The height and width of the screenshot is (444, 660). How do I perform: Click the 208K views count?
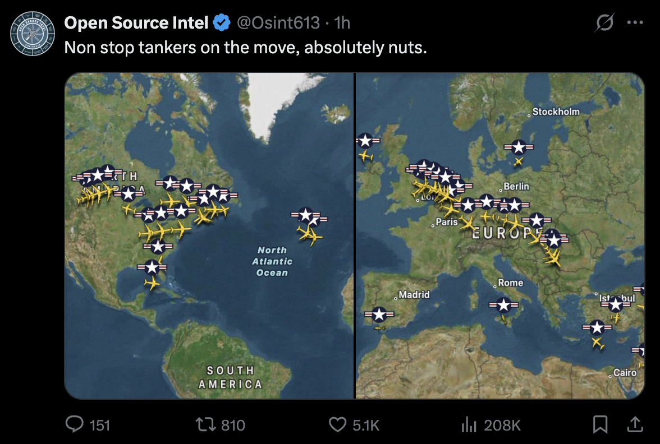click(502, 425)
